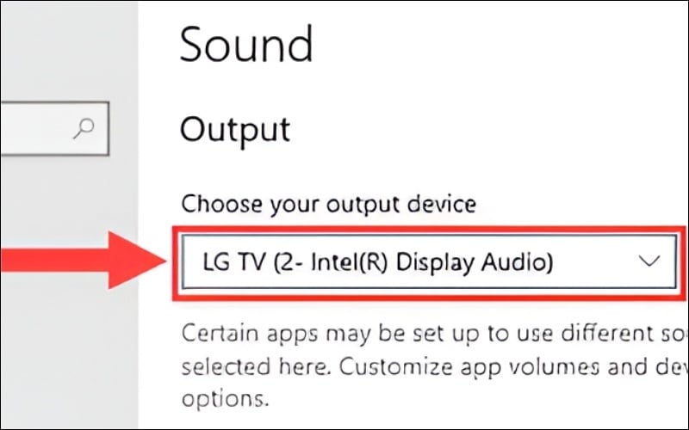Click the red highlight border of the dropdown
The image size is (689, 430).
click(x=427, y=230)
